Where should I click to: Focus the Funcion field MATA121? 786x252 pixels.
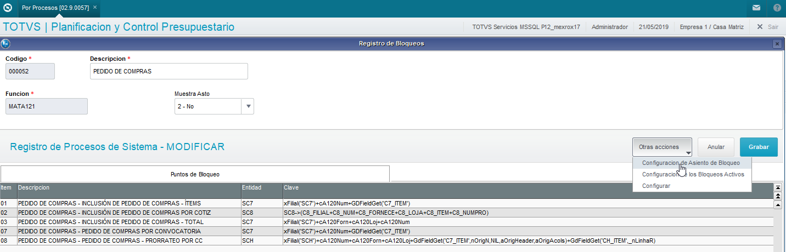[x=47, y=106]
